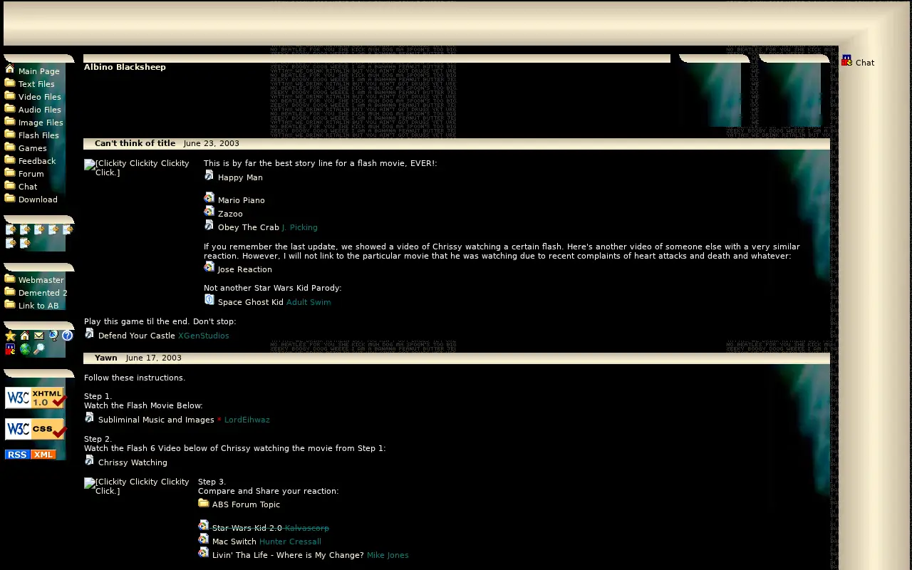Follow the Hunter Cressall link
This screenshot has height=570, width=912.
tap(290, 541)
